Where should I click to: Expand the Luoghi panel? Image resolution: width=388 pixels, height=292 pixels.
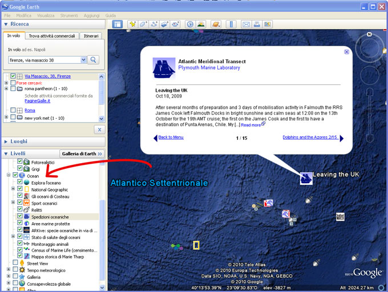[6, 141]
